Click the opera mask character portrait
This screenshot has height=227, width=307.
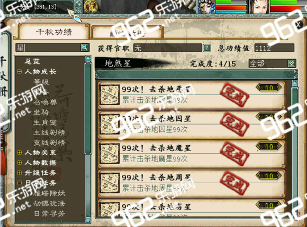[x=206, y=7]
